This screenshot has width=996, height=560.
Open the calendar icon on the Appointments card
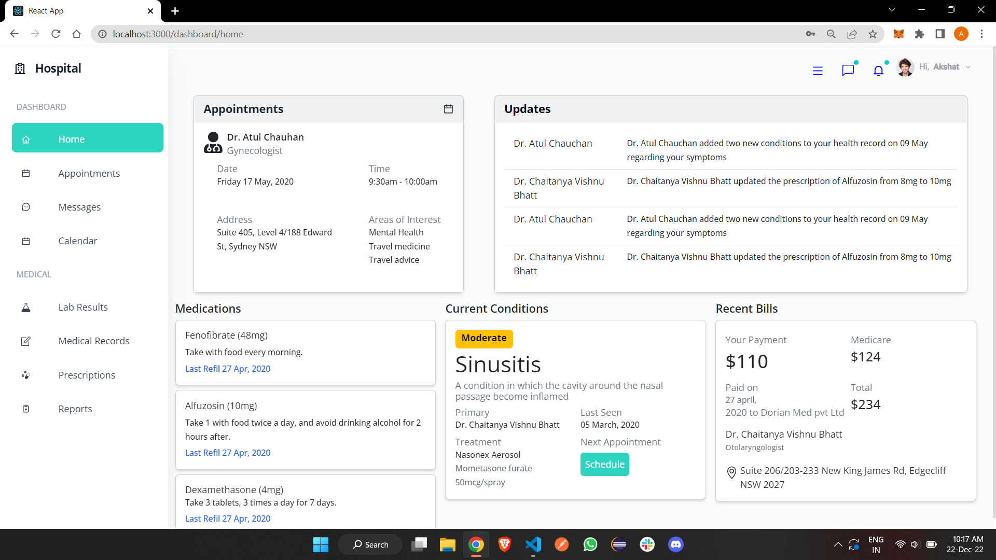(448, 109)
